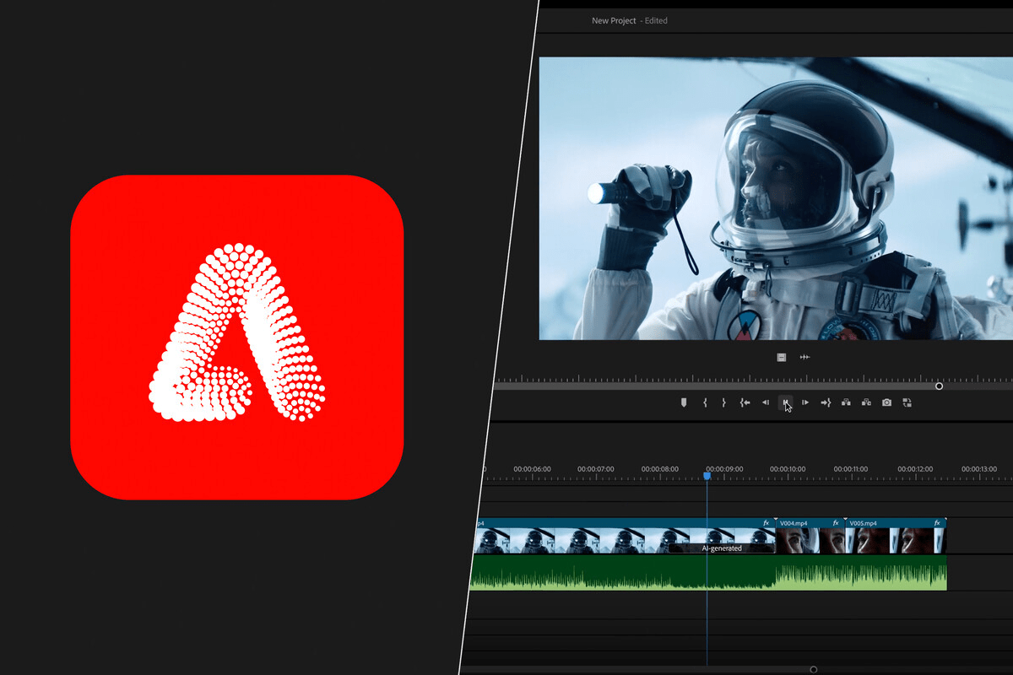Viewport: 1013px width, 675px height.
Task: Jump to the In point
Action: (x=745, y=403)
